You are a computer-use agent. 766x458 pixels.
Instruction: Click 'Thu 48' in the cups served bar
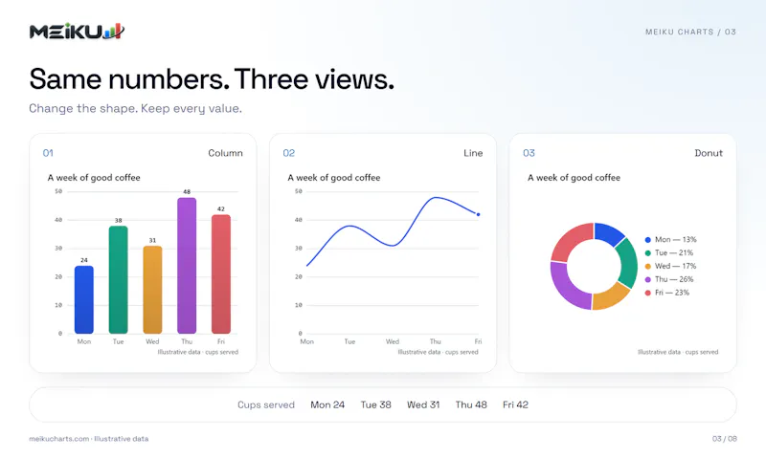pos(471,404)
